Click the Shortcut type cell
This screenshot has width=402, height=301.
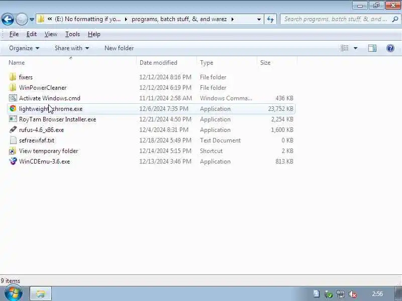(211, 151)
